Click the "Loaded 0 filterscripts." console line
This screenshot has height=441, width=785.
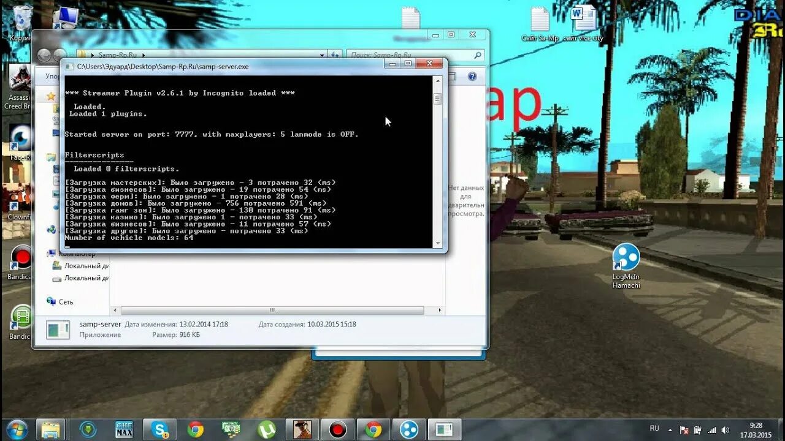[126, 169]
